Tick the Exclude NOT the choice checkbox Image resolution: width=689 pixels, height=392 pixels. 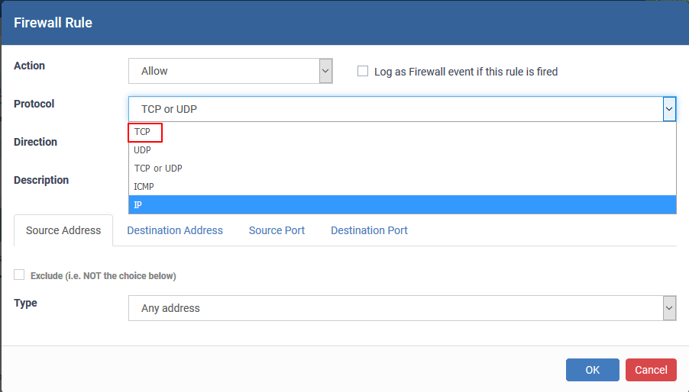tap(19, 275)
